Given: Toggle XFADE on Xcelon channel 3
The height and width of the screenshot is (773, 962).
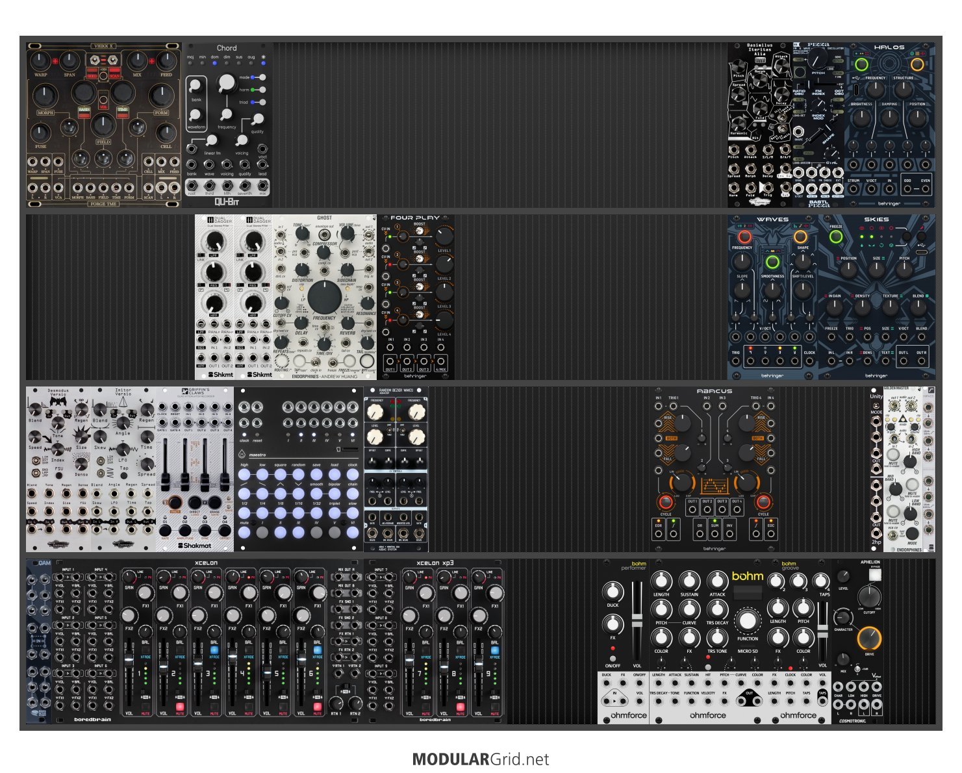Looking at the screenshot, I should coord(214,650).
